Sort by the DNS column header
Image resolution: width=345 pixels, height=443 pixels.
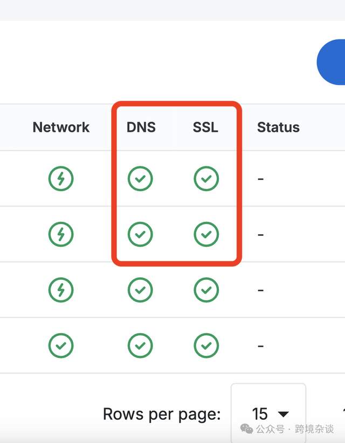141,128
